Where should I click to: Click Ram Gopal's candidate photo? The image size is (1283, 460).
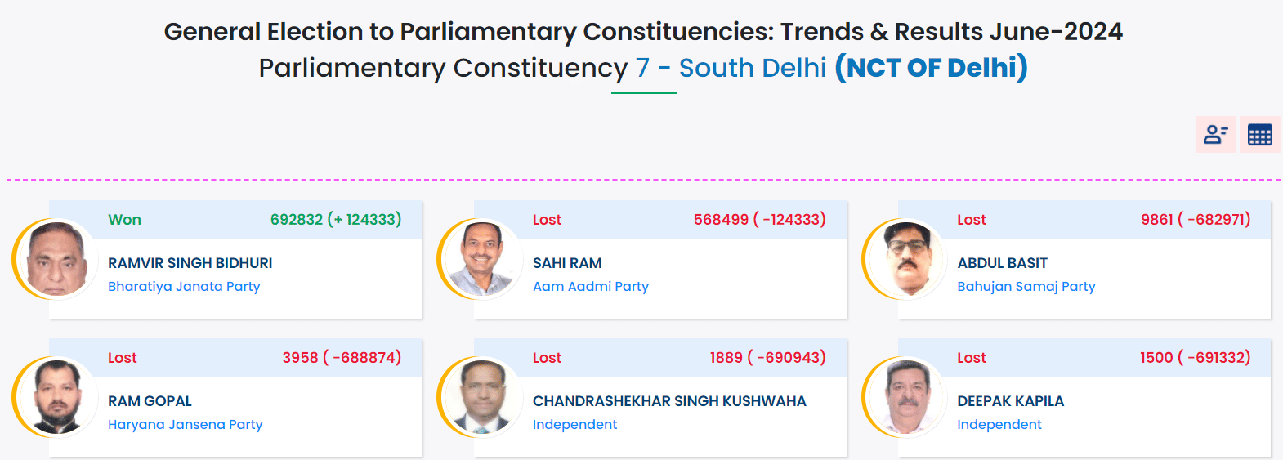pyautogui.click(x=56, y=397)
